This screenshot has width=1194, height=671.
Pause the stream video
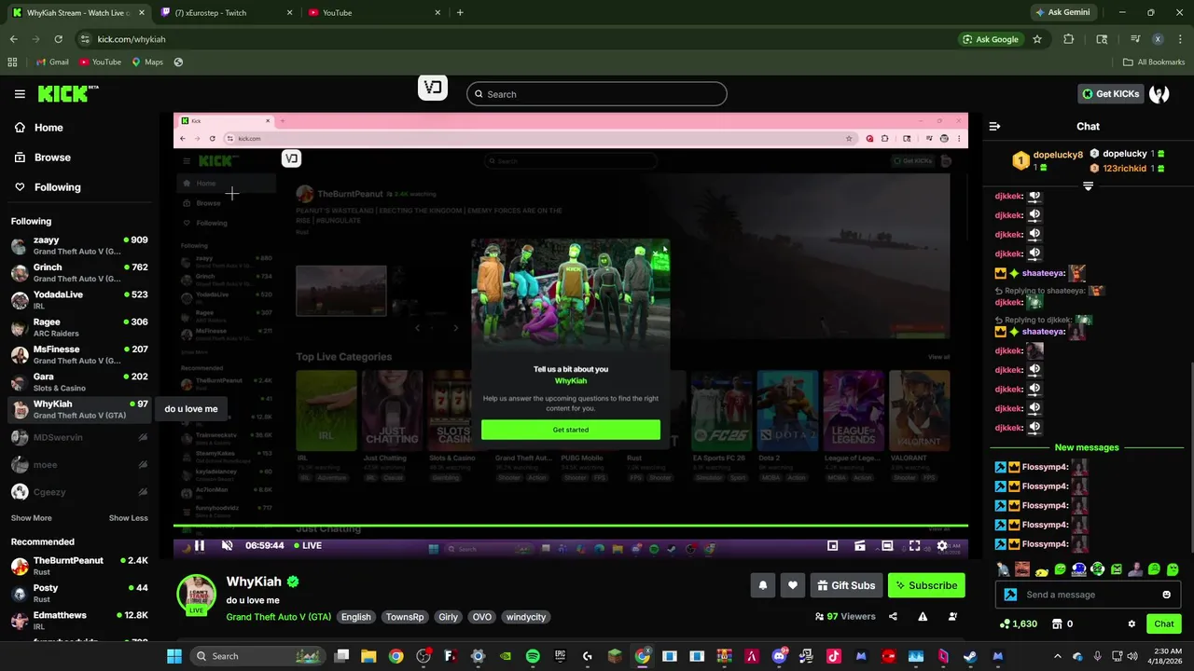click(199, 546)
